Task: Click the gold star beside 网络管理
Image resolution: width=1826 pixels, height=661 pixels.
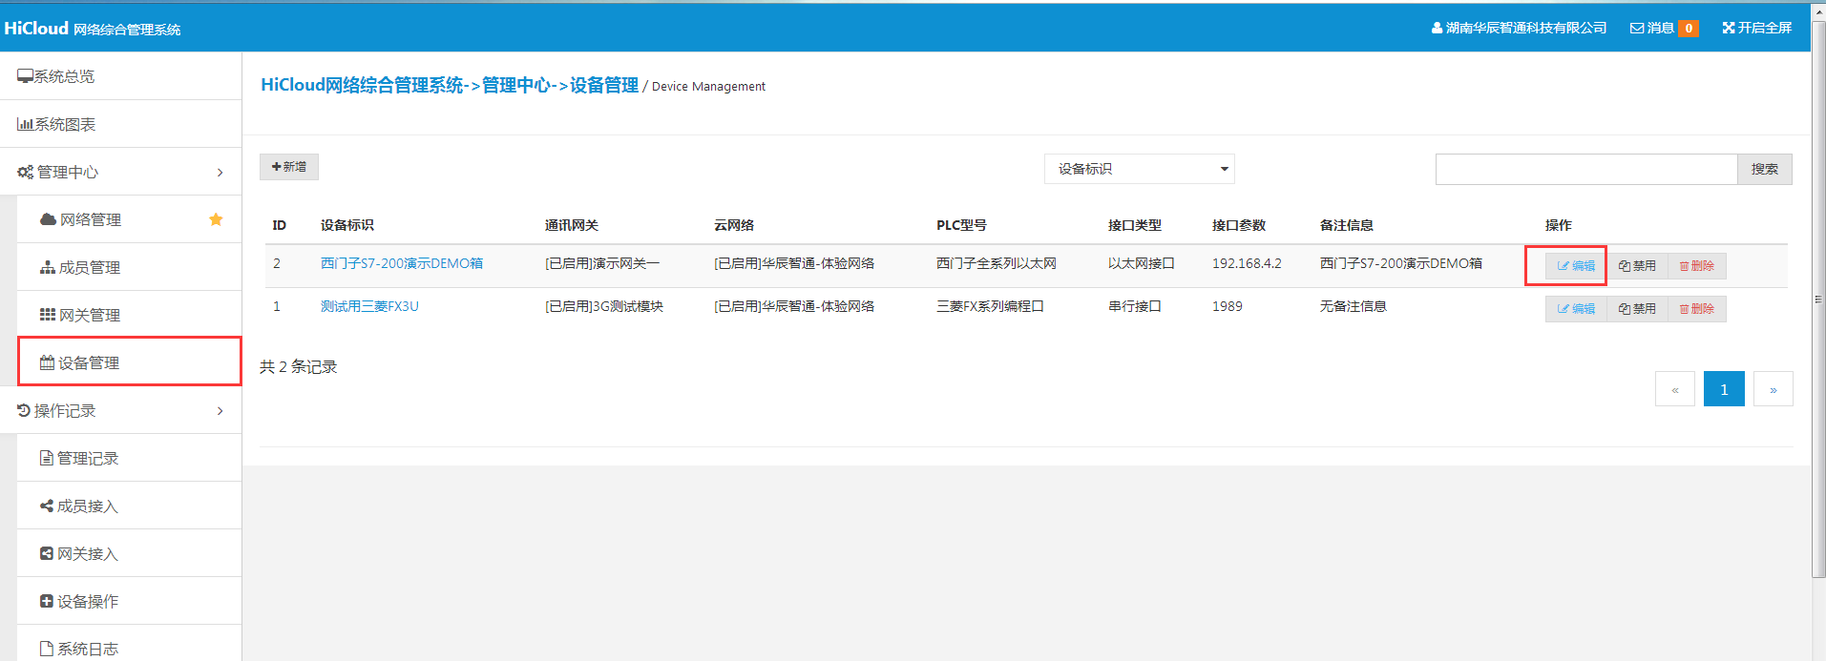Action: [x=216, y=219]
